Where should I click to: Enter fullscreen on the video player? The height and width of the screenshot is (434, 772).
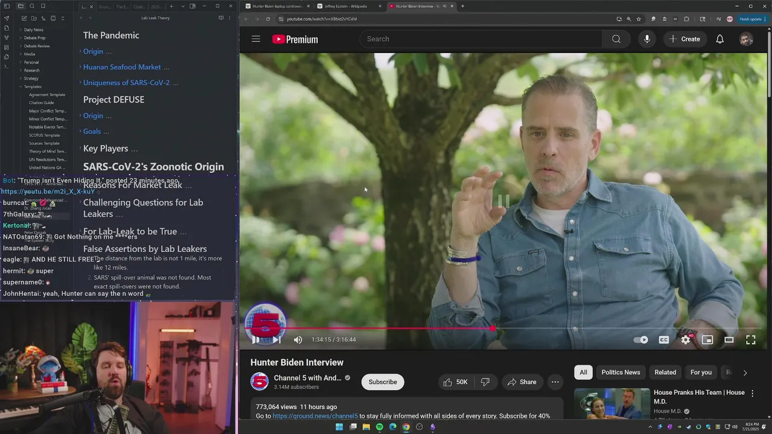[751, 340]
